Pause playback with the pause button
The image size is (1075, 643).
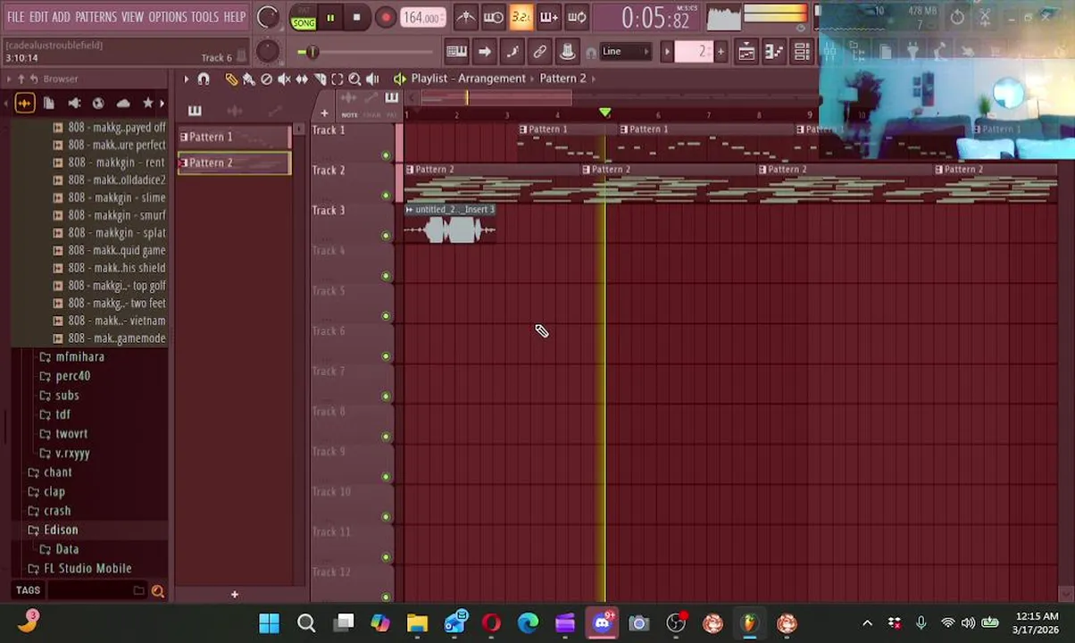[330, 18]
